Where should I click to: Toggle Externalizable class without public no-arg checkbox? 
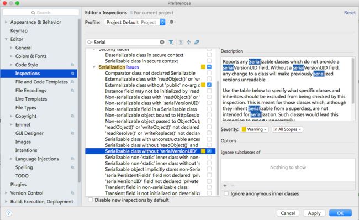(209, 85)
